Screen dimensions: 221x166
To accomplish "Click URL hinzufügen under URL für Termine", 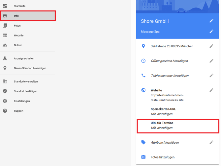I will pyautogui.click(x=162, y=128).
